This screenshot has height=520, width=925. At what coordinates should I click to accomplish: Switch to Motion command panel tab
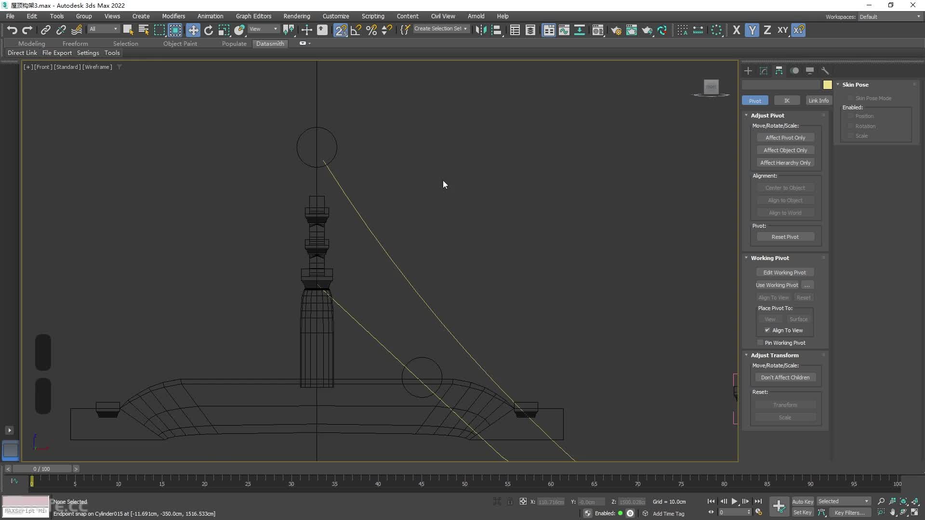[794, 71]
